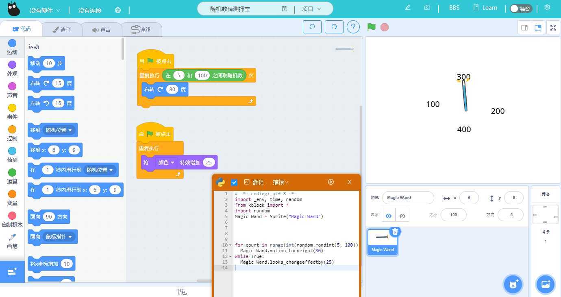The image size is (561, 297).
Task: Toggle the 舞台 stage switch
Action: [x=520, y=9]
